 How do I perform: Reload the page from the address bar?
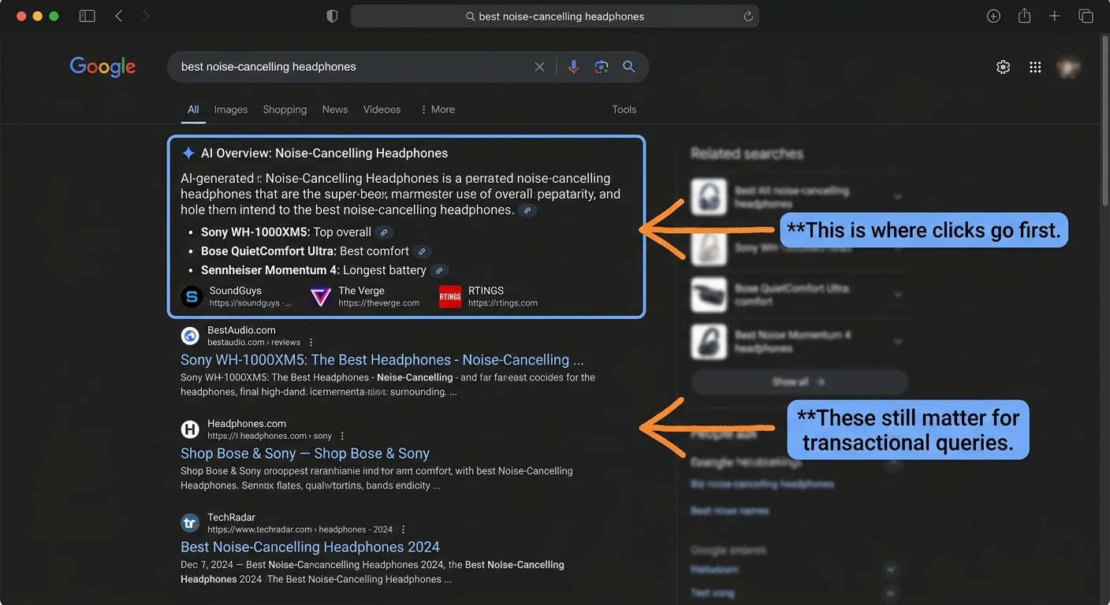point(748,17)
